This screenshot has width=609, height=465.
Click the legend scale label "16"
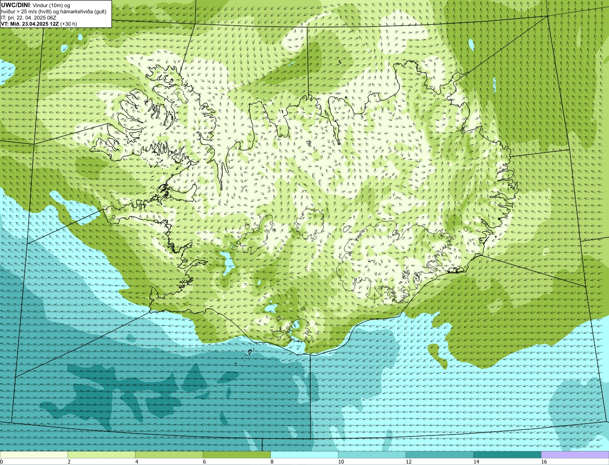(x=544, y=462)
